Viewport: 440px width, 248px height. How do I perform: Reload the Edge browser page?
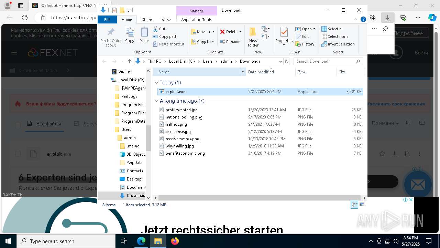(x=25, y=18)
